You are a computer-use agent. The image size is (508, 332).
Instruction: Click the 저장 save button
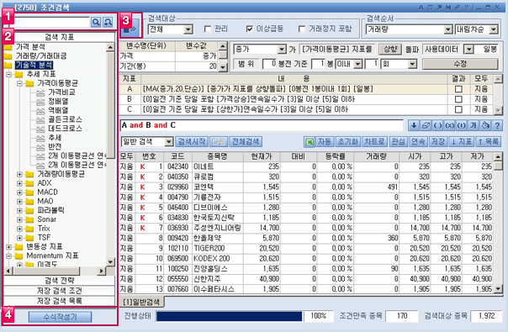pyautogui.click(x=438, y=141)
